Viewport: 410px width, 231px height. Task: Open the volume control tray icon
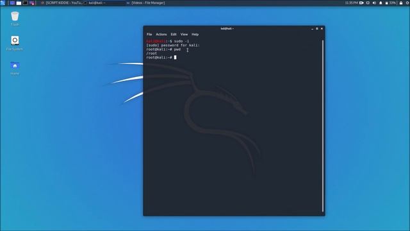[x=374, y=3]
